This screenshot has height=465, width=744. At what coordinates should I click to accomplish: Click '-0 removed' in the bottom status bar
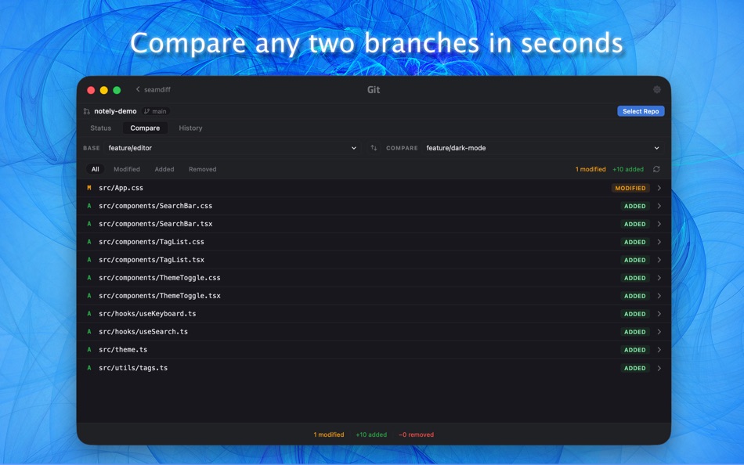tap(416, 434)
